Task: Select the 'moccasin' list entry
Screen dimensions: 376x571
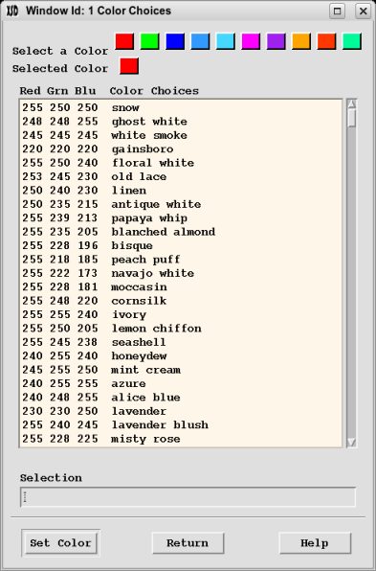Action: click(181, 287)
